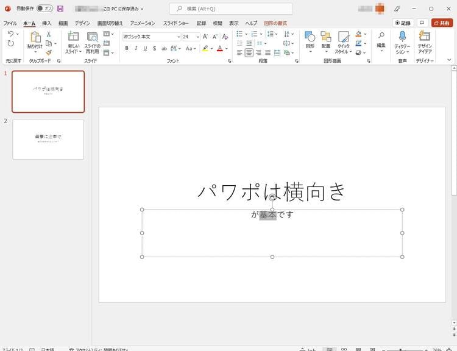
Task: Click the search box in title bar
Action: point(231,9)
